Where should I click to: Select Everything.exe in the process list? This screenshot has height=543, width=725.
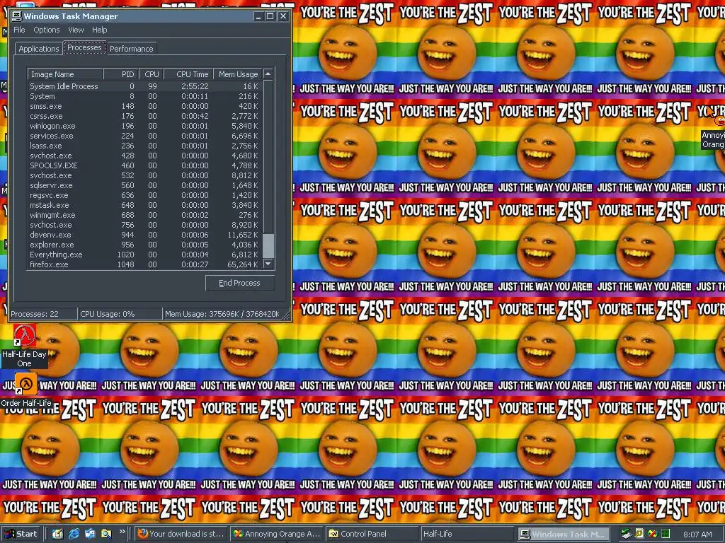(144, 255)
